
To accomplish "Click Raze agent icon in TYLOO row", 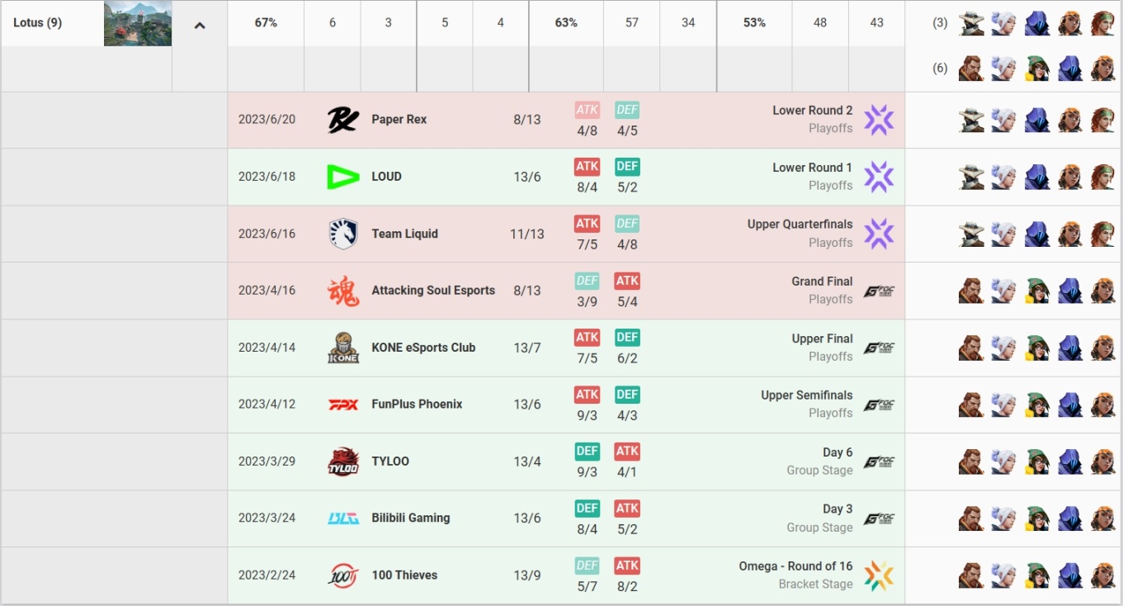I will click(1103, 462).
